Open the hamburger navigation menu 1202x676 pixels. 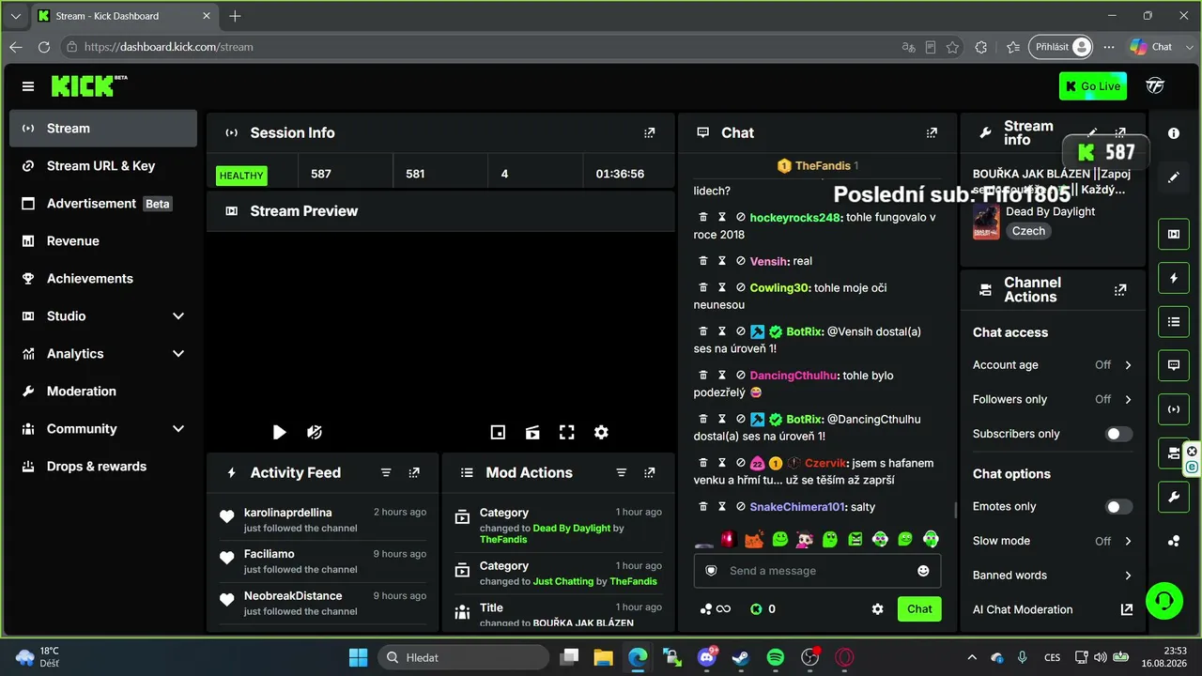(x=28, y=86)
